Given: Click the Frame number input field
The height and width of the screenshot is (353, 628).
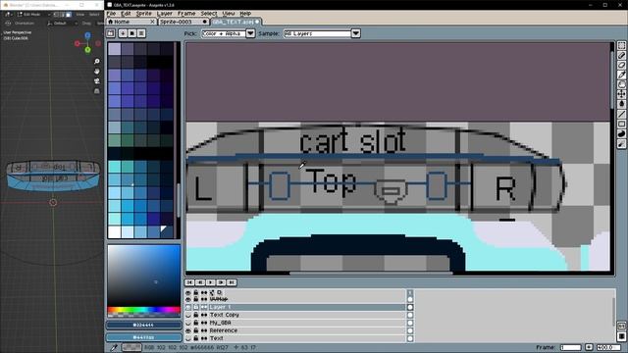Looking at the screenshot, I should point(571,347).
